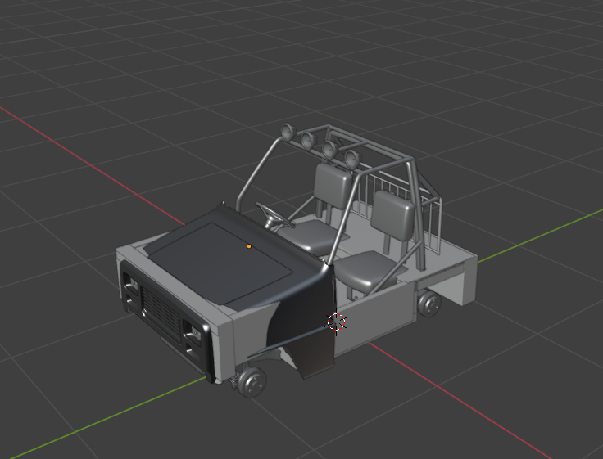This screenshot has width=603, height=459.
Task: Select the orange origin point on the hood
Action: 249,246
